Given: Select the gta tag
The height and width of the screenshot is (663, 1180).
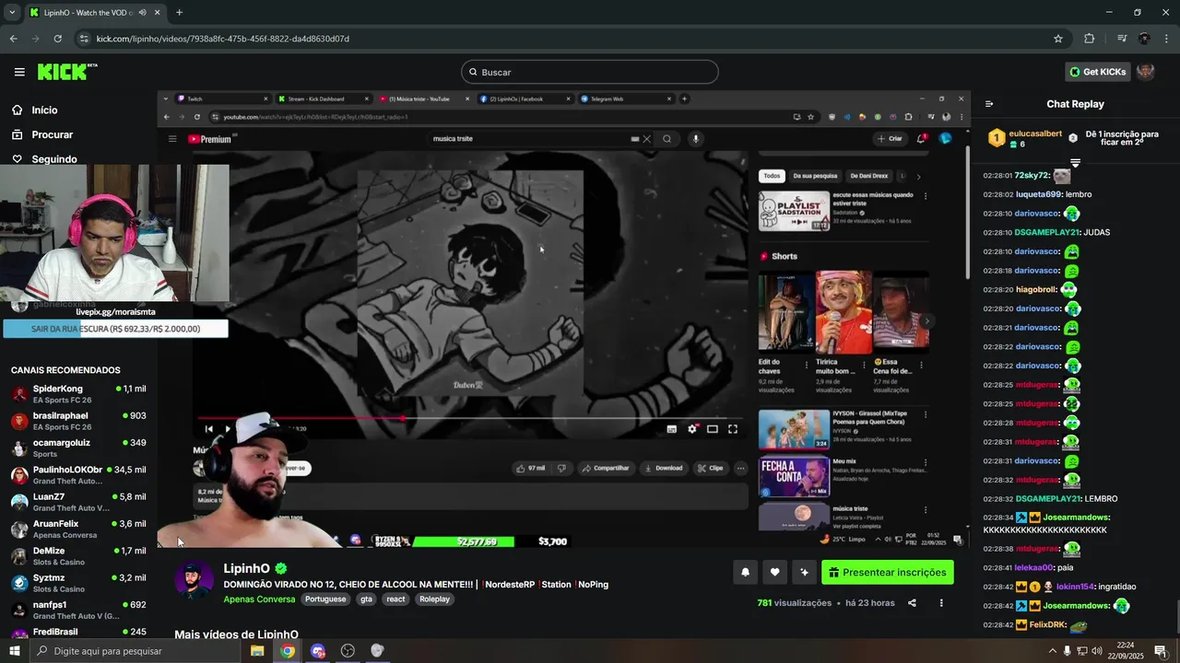Looking at the screenshot, I should [366, 599].
